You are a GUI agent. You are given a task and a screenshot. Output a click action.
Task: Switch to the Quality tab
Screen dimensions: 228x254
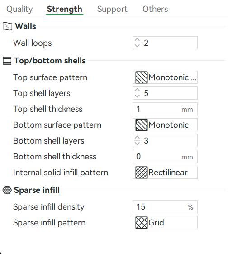(19, 9)
